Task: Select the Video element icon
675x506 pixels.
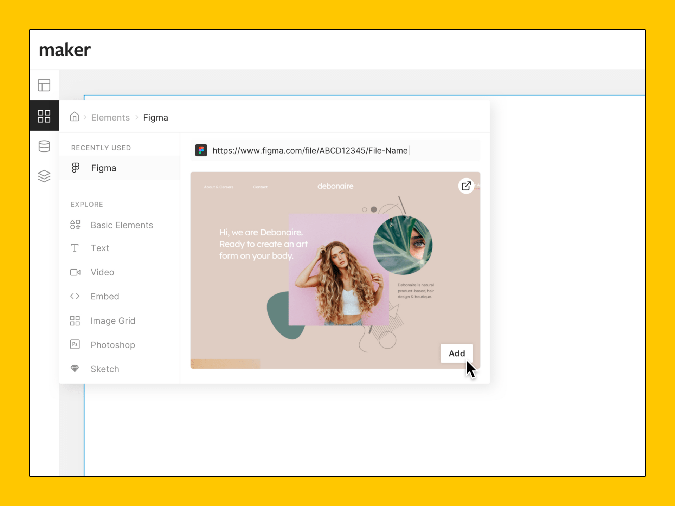Action: click(75, 272)
